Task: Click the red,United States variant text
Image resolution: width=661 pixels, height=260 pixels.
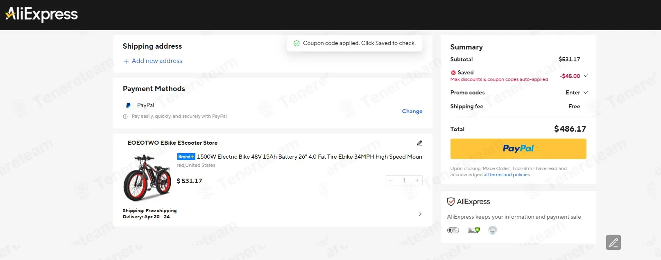Action: (x=196, y=165)
